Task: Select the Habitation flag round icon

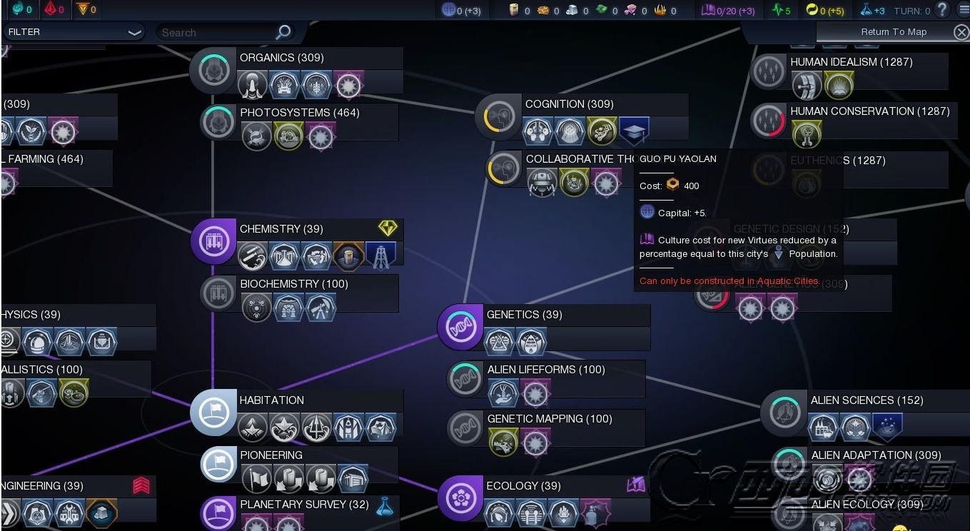Action: [x=213, y=412]
